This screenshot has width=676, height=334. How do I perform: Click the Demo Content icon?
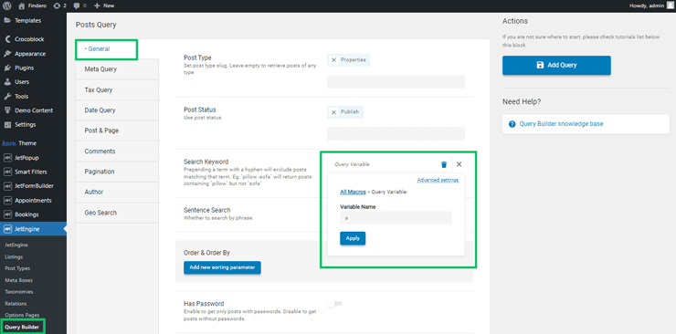tap(7, 110)
